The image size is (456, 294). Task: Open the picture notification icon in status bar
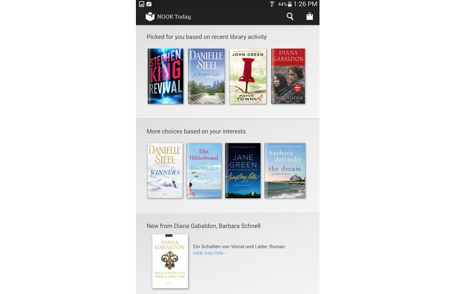coord(142,4)
